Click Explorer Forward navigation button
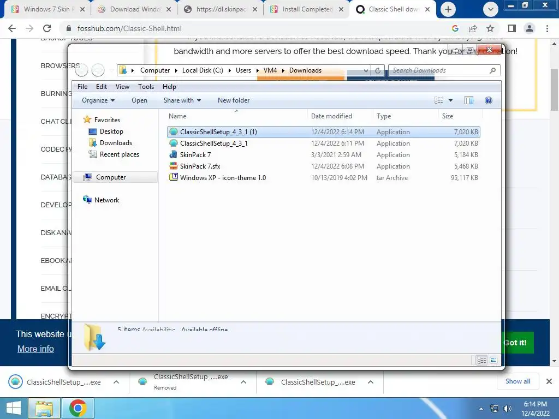This screenshot has height=419, width=559. click(x=98, y=70)
